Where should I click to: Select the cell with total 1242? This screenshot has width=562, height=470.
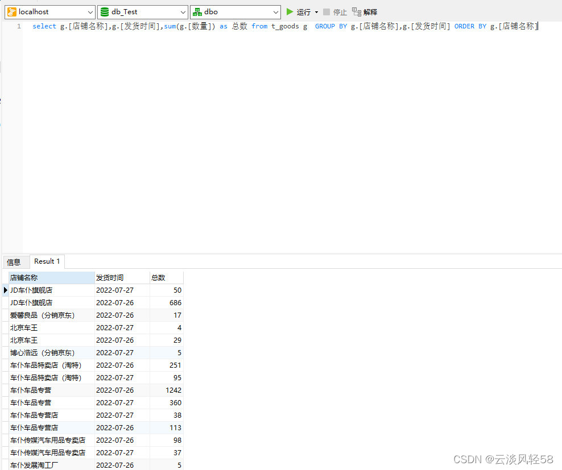166,390
